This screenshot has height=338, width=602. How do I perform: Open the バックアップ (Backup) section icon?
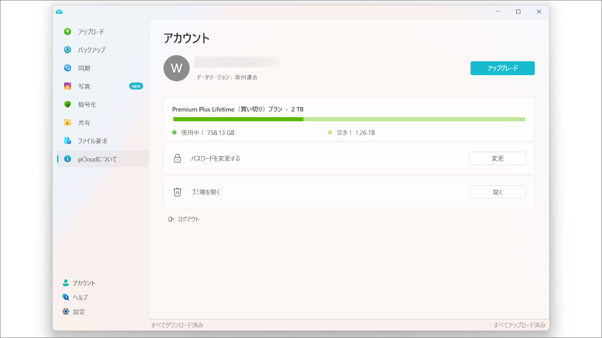(x=67, y=50)
